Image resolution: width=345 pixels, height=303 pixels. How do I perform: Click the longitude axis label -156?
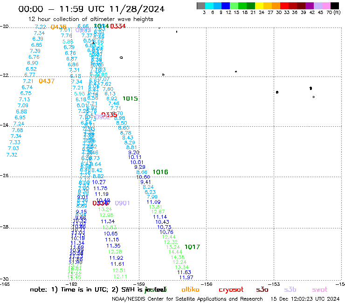pyautogui.click(x=207, y=284)
